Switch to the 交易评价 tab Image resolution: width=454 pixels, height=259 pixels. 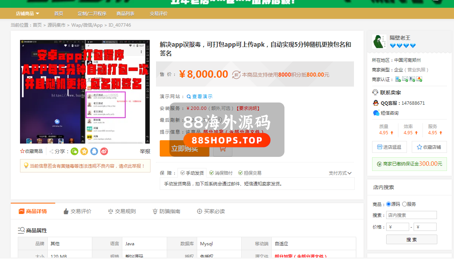point(77,211)
